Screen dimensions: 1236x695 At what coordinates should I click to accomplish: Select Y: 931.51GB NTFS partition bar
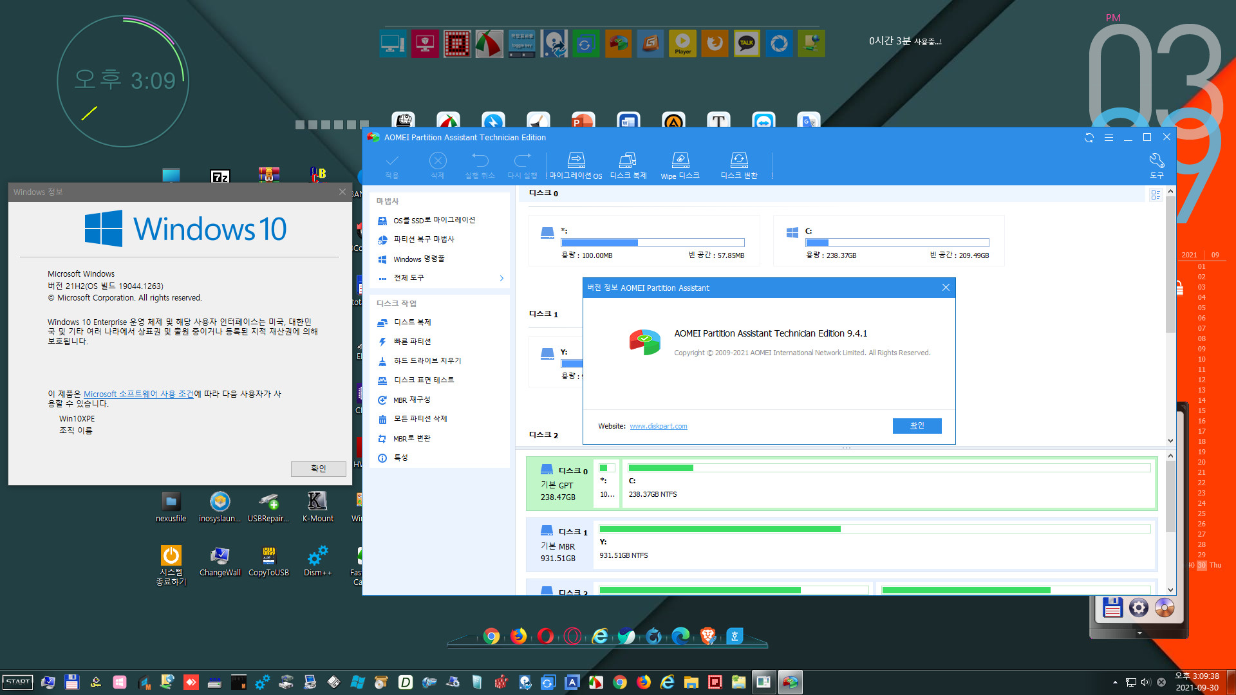875,544
